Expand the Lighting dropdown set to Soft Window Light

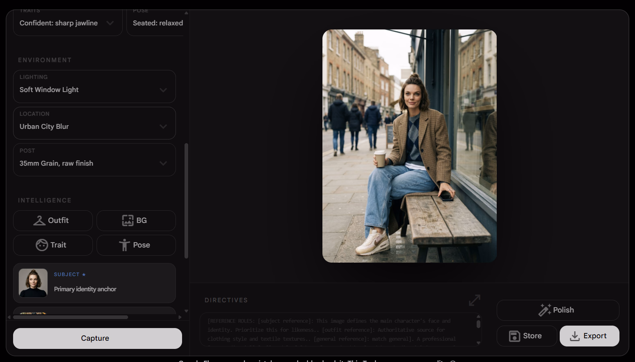[95, 86]
